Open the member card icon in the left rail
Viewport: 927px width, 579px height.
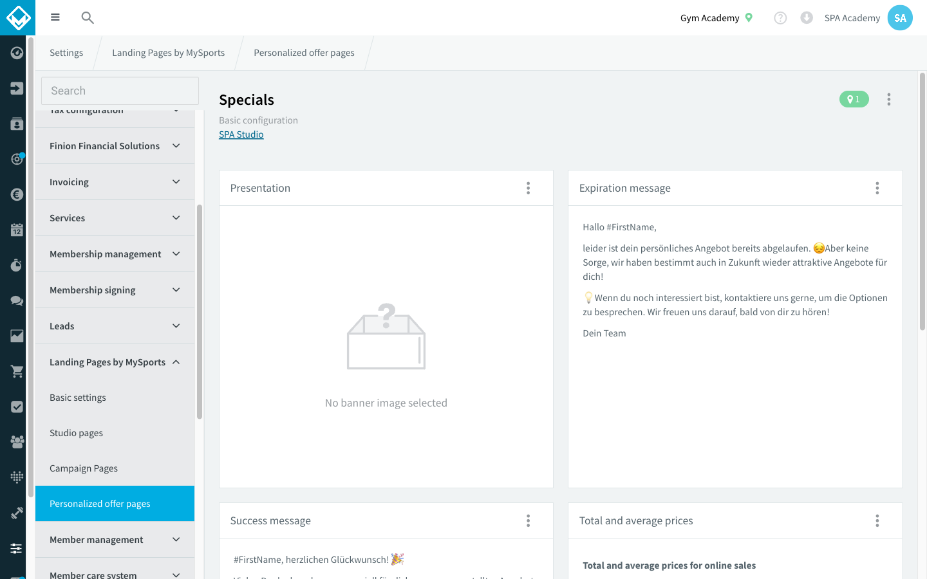click(x=17, y=124)
